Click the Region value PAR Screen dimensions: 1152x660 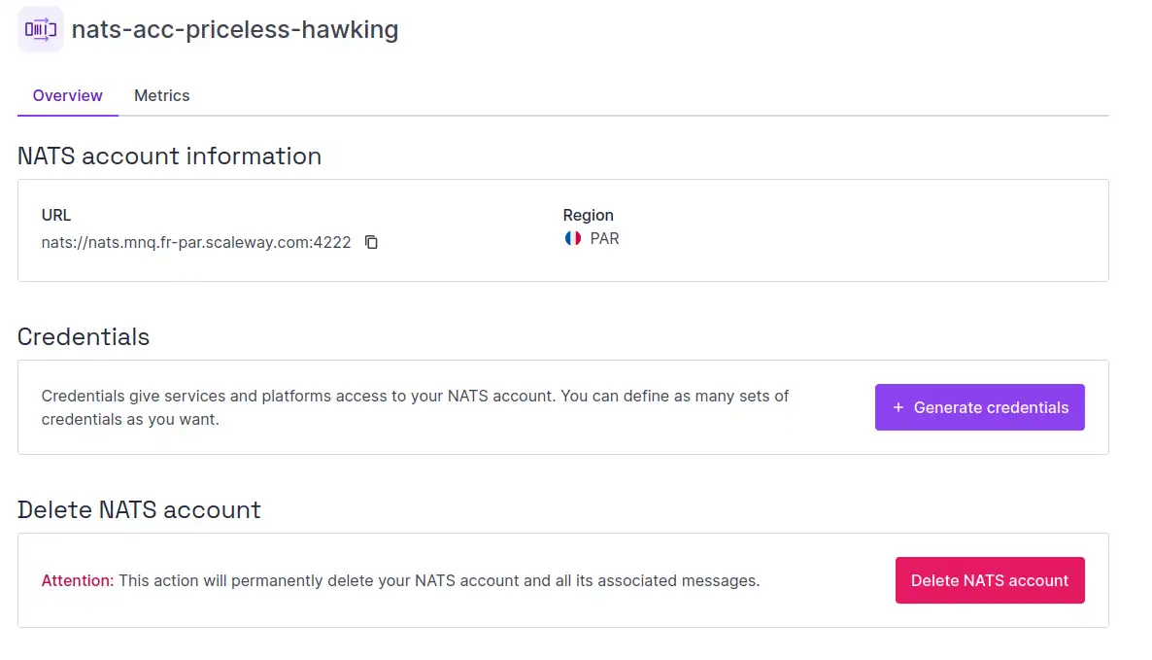pyautogui.click(x=603, y=238)
